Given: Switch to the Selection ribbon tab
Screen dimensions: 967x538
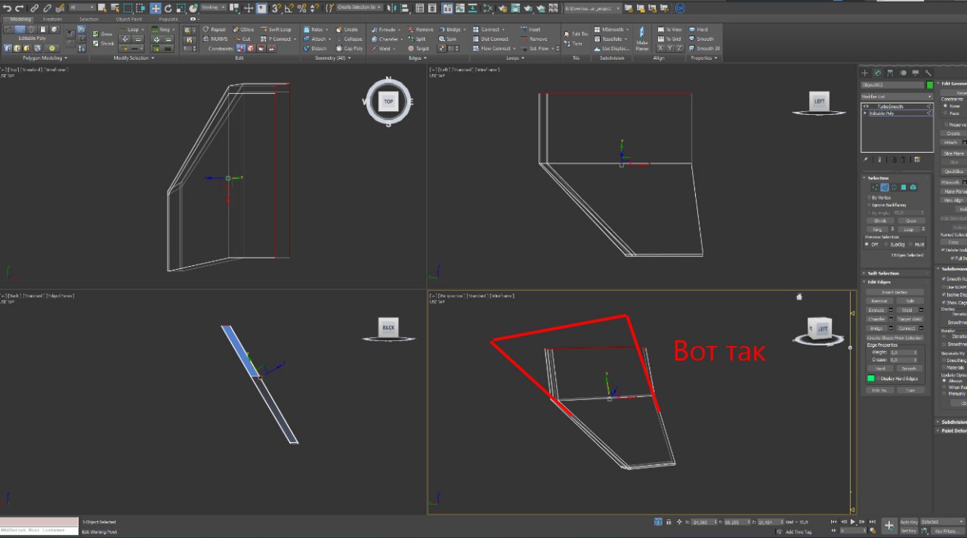Looking at the screenshot, I should (x=89, y=19).
